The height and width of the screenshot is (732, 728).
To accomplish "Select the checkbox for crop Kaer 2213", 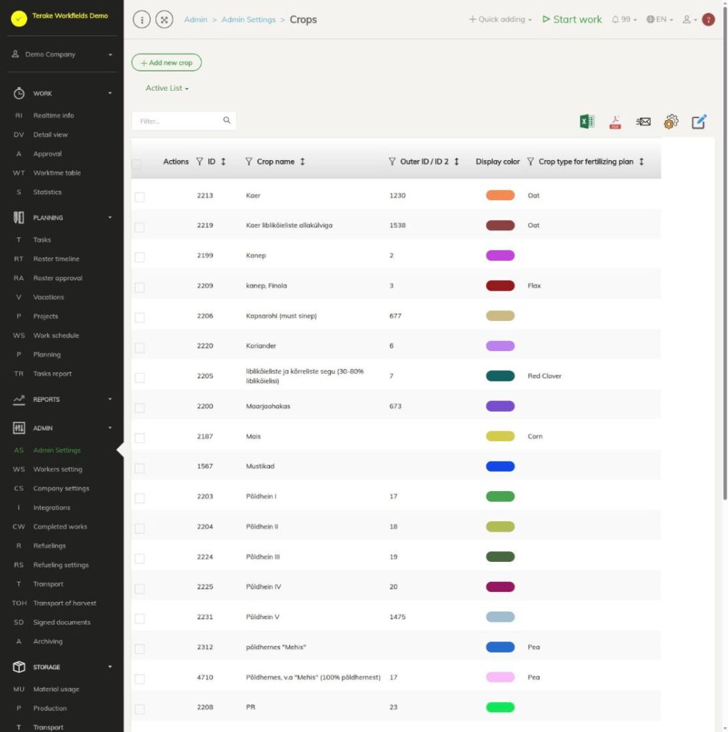I will 139,197.
